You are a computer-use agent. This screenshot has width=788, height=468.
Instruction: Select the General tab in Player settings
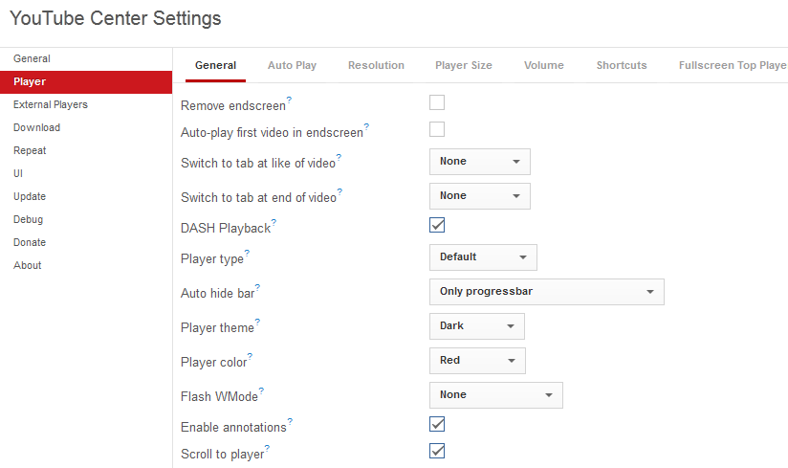215,65
